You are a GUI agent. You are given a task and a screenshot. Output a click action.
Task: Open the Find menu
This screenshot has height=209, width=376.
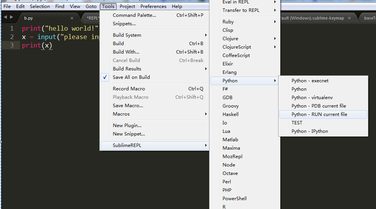(x=60, y=7)
